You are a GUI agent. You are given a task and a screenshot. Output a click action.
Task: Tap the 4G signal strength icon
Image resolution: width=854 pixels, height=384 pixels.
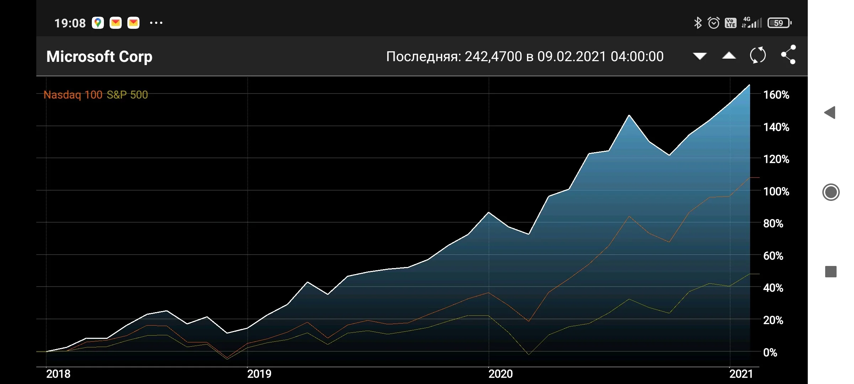pos(752,22)
